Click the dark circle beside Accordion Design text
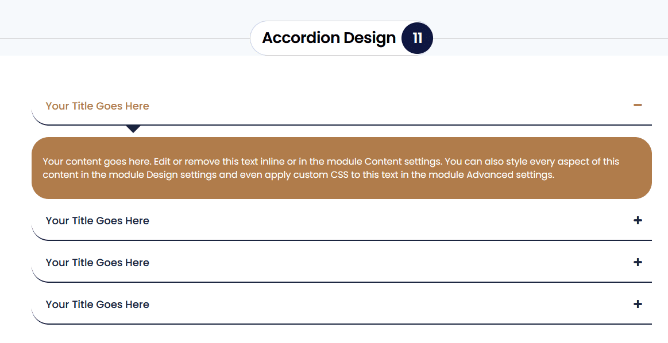The image size is (668, 343). pos(416,38)
